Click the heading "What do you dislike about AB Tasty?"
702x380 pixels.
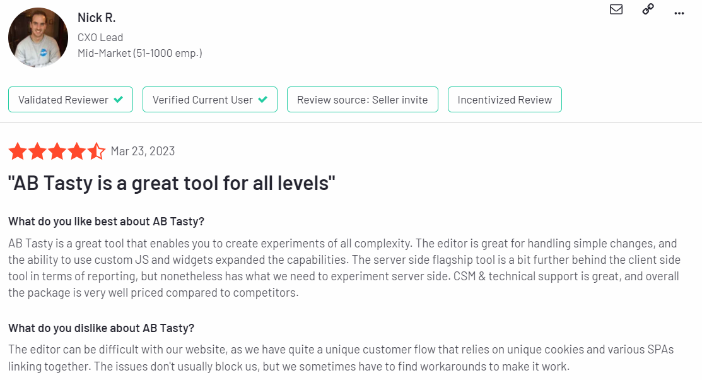click(101, 328)
